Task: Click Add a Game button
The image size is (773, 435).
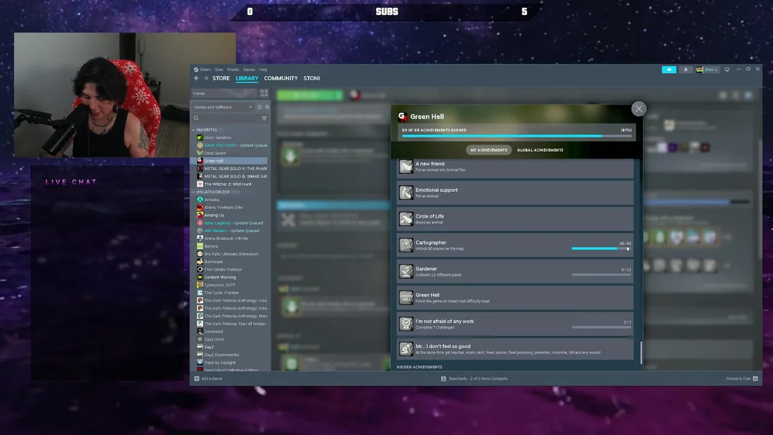Action: coord(208,379)
